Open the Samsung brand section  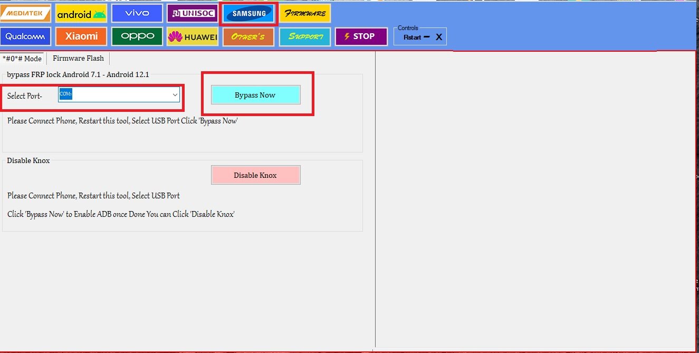click(248, 14)
